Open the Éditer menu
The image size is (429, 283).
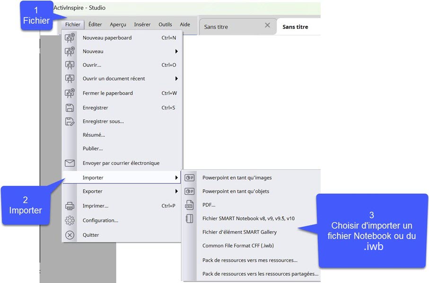click(x=95, y=25)
